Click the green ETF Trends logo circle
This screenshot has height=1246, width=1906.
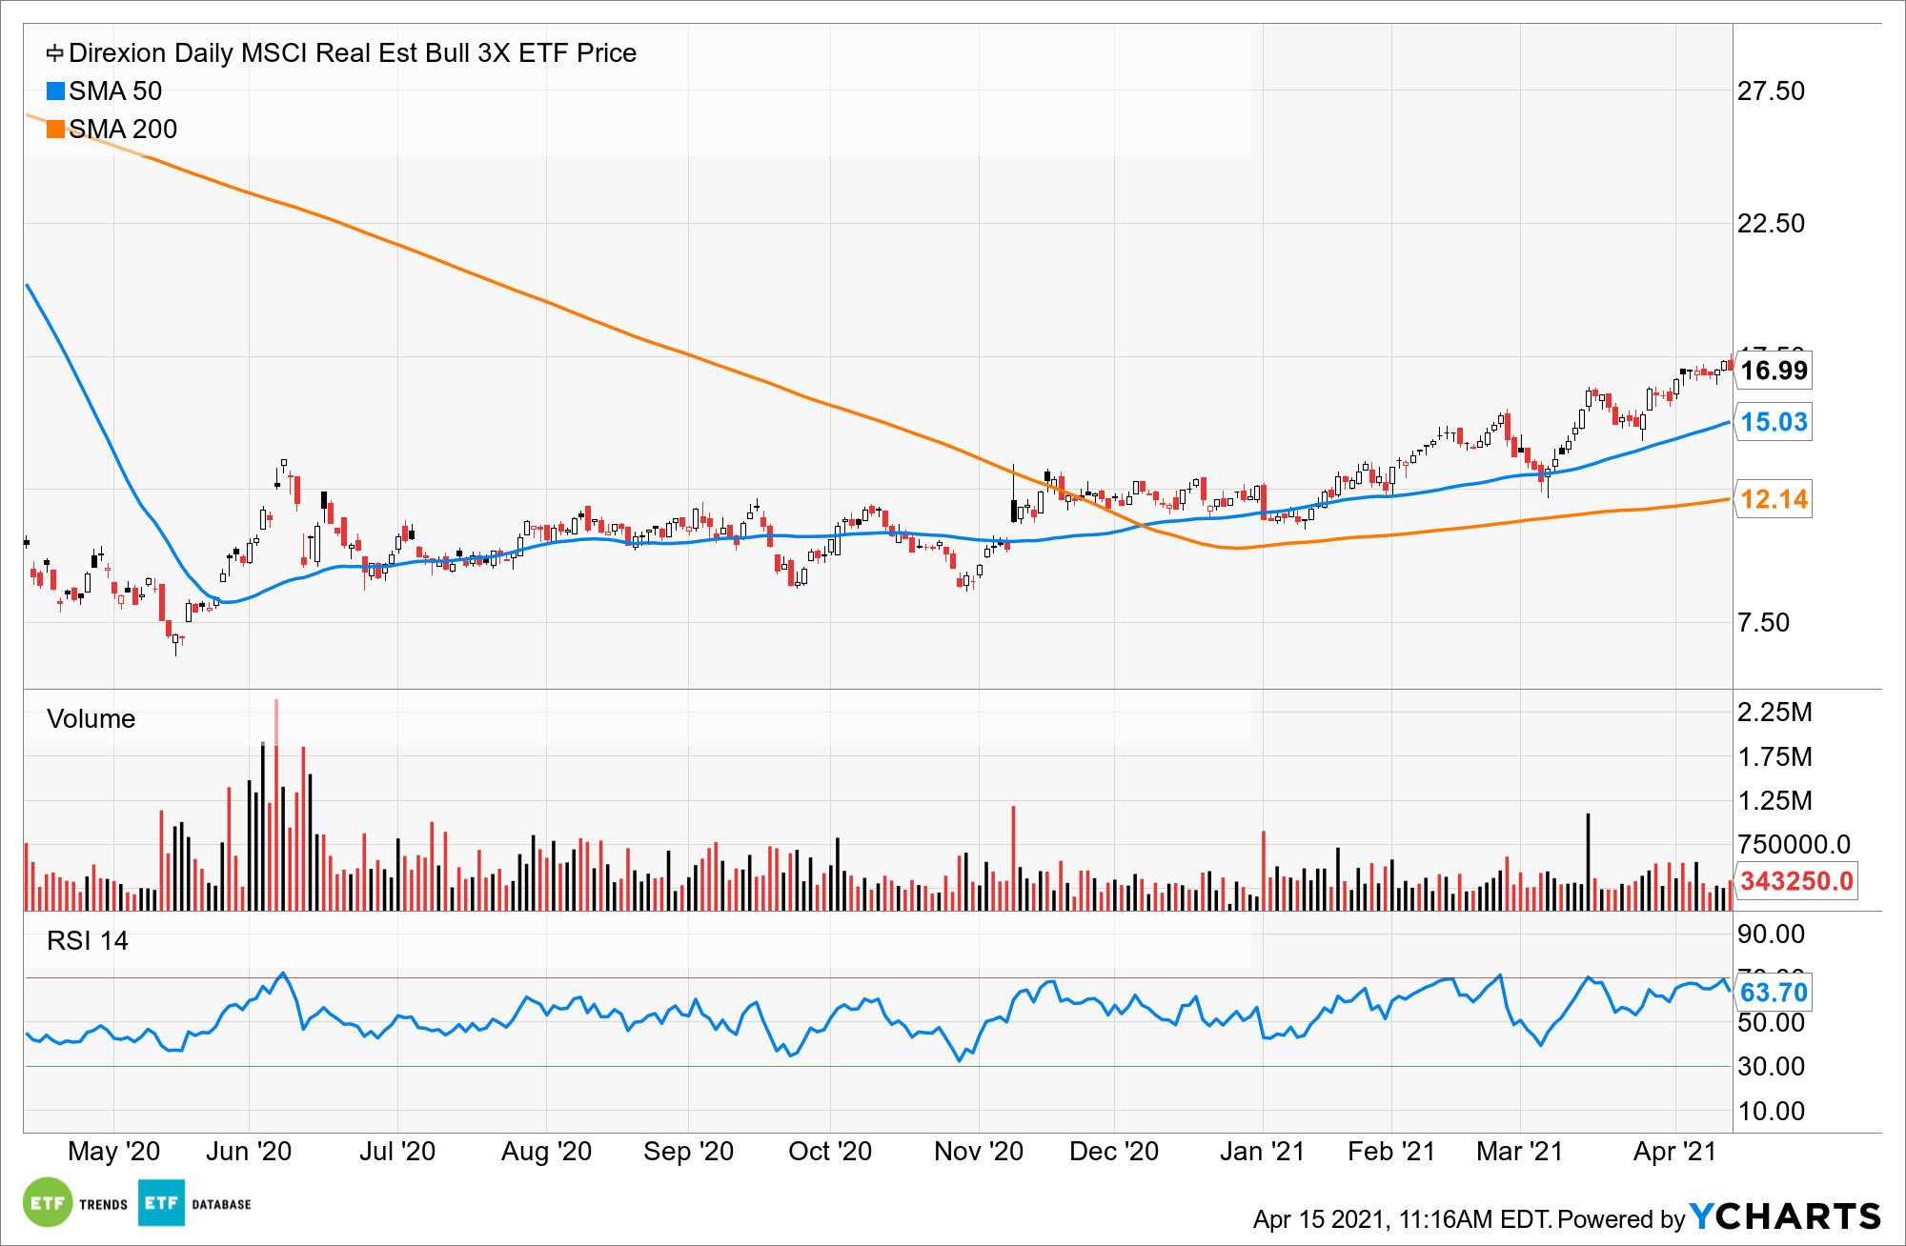point(48,1203)
